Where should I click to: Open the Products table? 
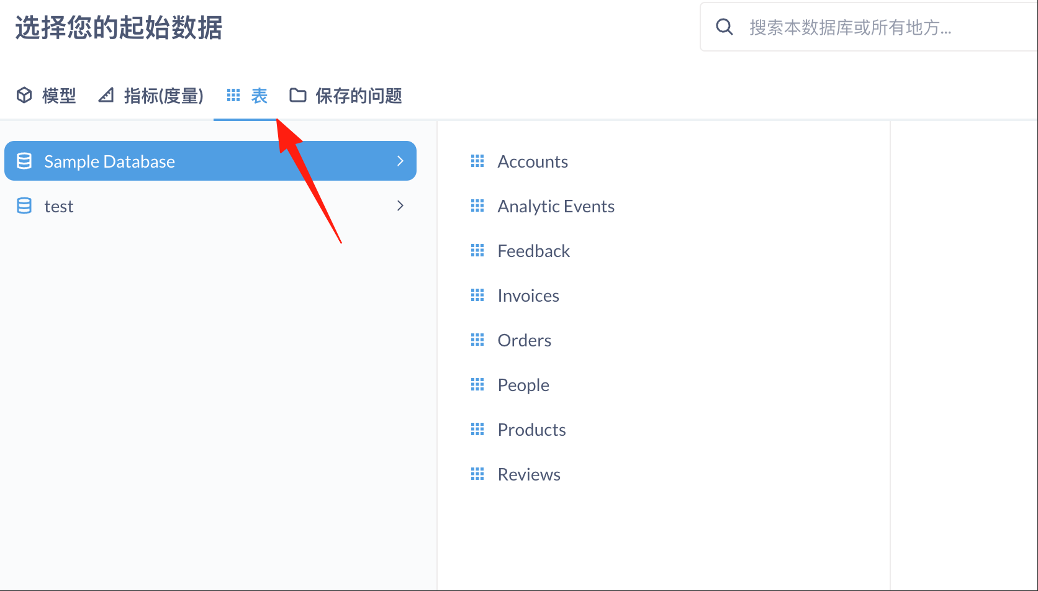531,430
